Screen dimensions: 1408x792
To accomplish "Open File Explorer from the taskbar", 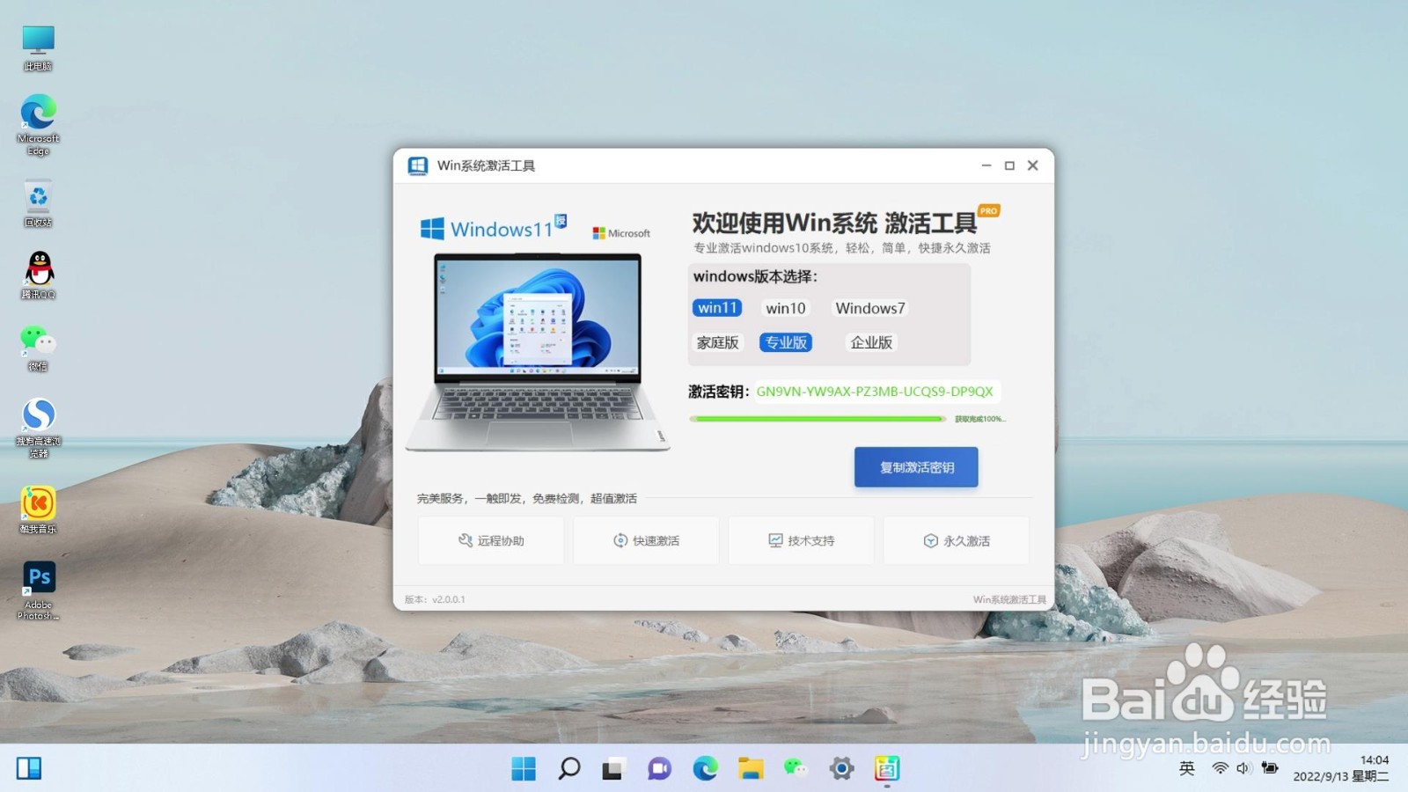I will 751,768.
